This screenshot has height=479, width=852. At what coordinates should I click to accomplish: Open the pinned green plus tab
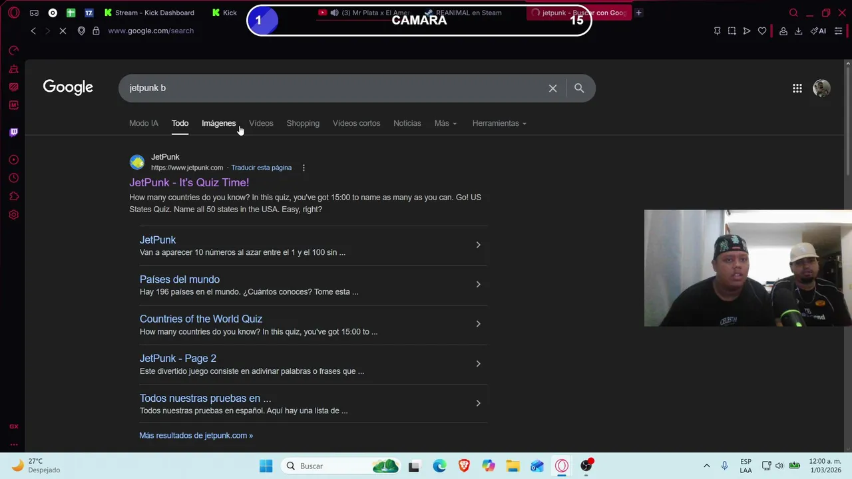click(71, 13)
